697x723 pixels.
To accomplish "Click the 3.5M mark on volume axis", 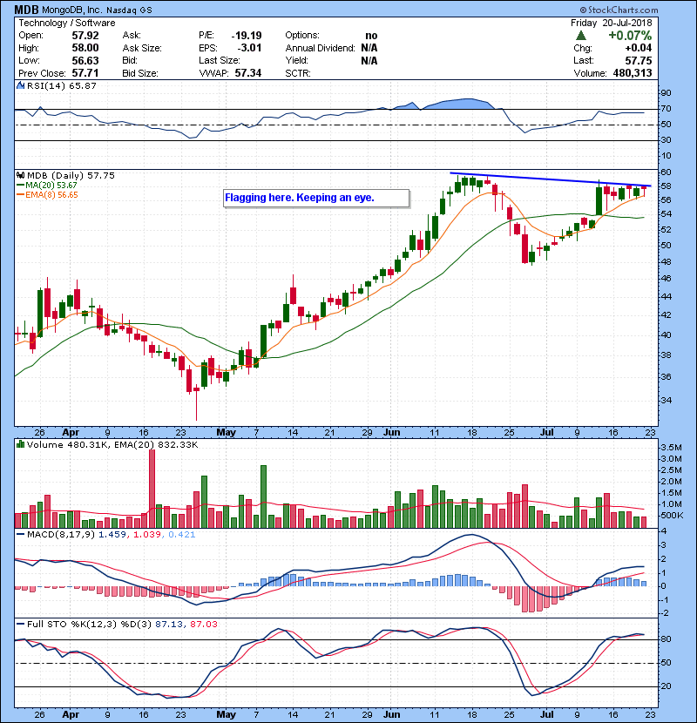I will coord(671,448).
